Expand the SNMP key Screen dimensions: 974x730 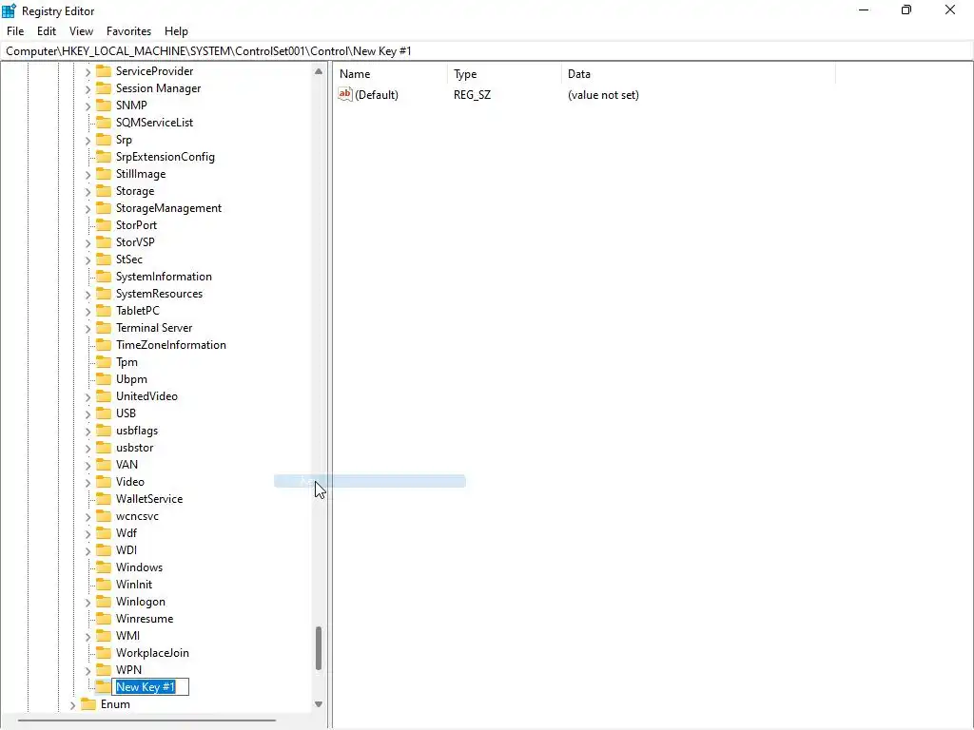(x=88, y=106)
